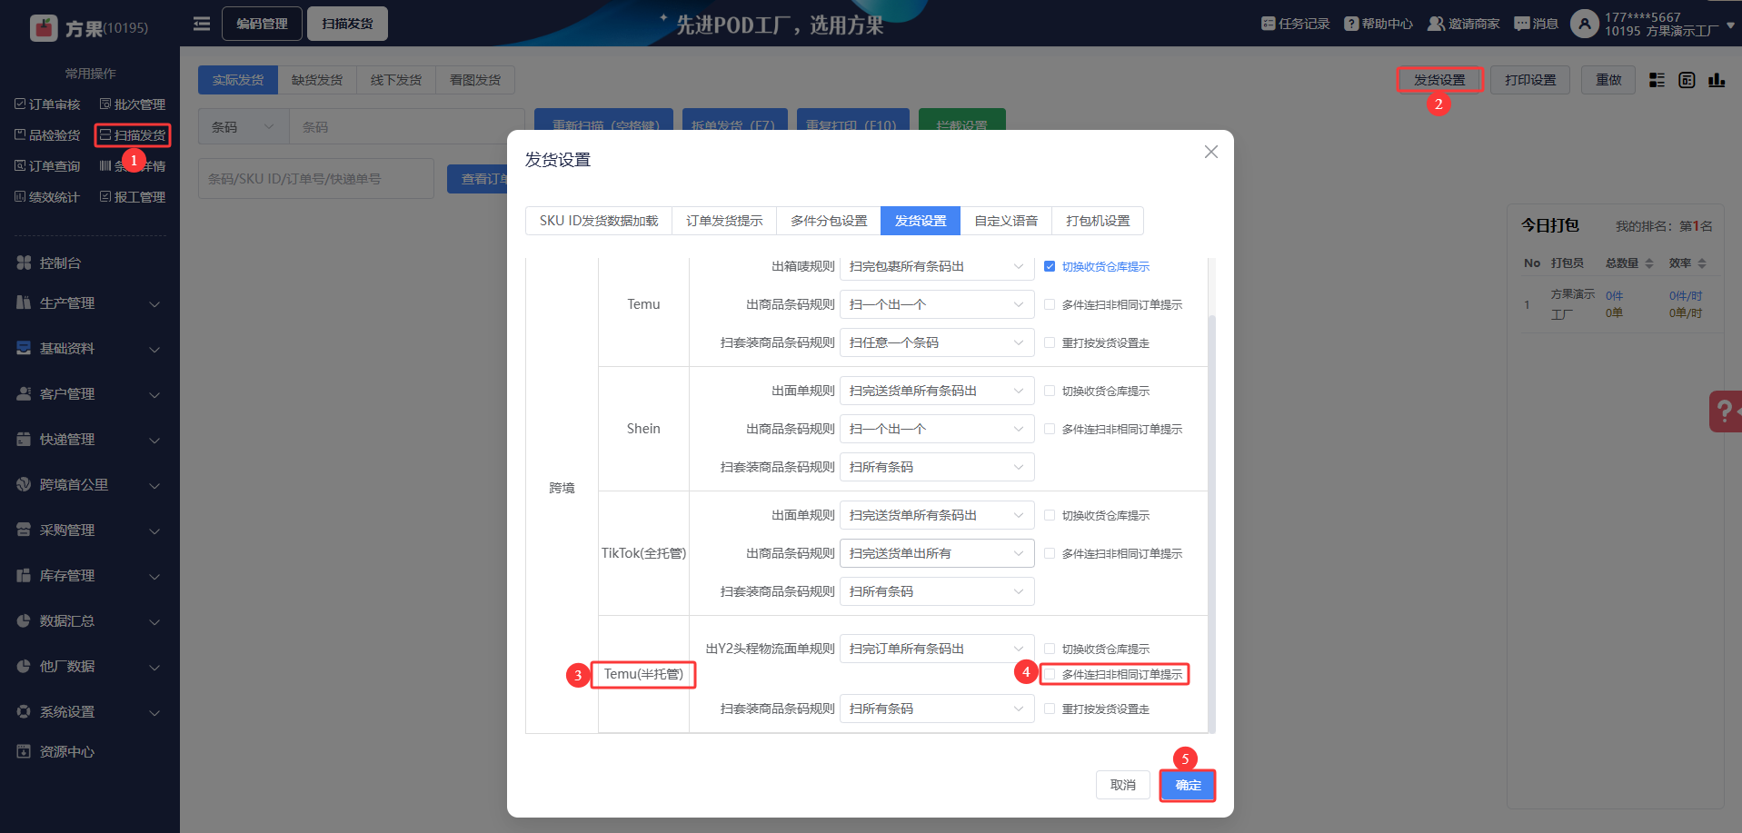Image resolution: width=1742 pixels, height=833 pixels.
Task: Click the 消息 messages icon
Action: coord(1522,24)
